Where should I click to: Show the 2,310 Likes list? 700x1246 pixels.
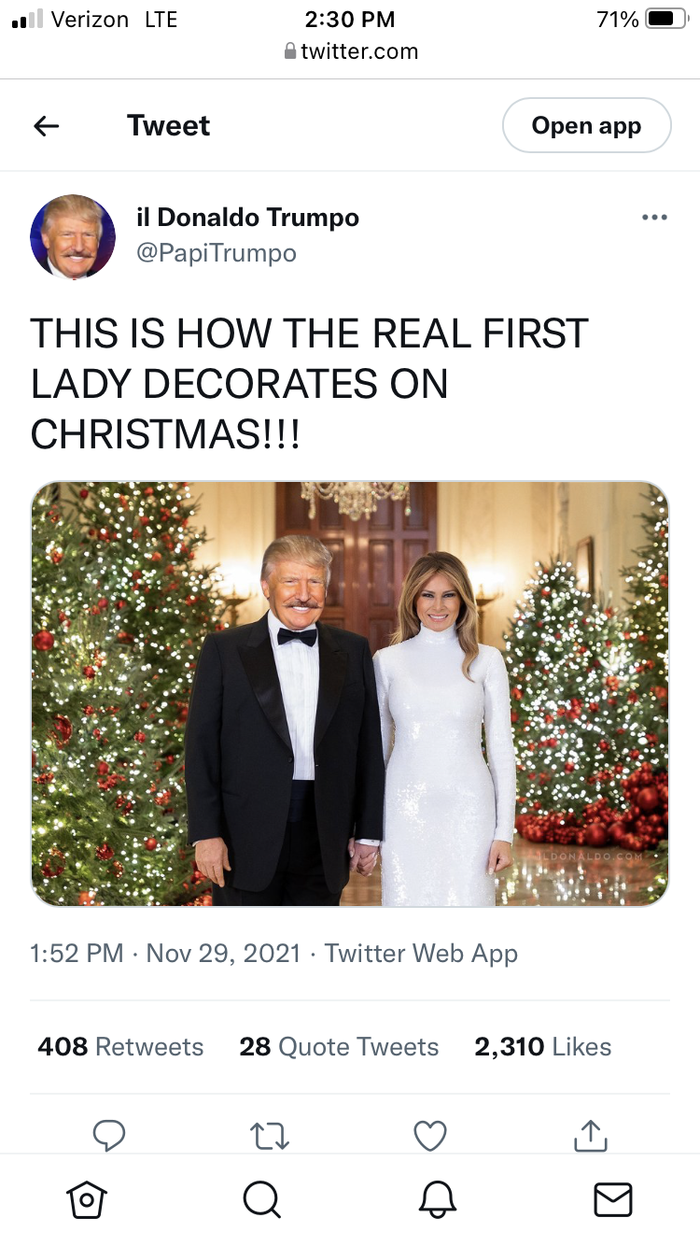[x=542, y=1047]
